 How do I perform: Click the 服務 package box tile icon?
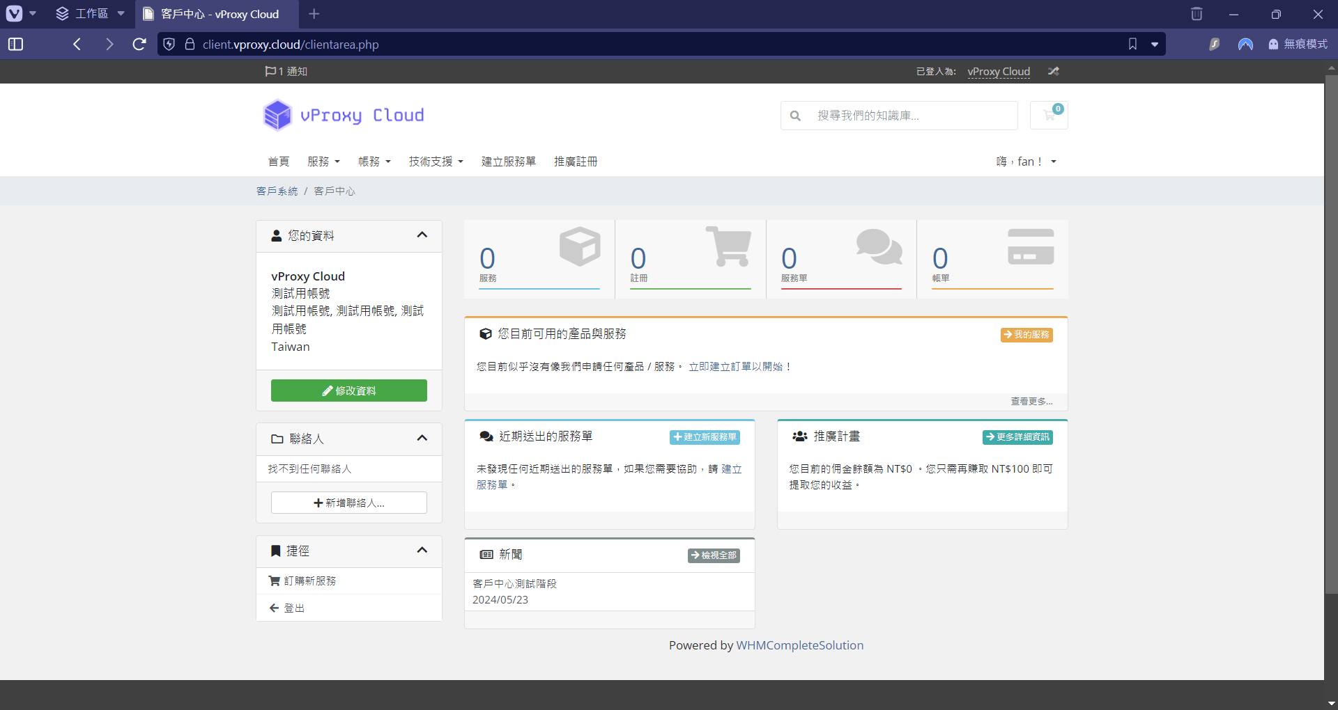click(x=579, y=246)
